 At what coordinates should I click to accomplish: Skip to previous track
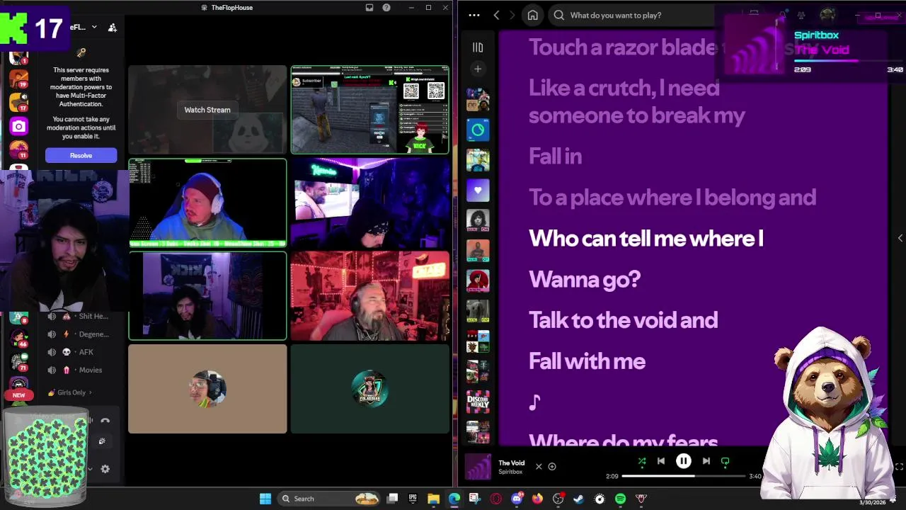661,461
